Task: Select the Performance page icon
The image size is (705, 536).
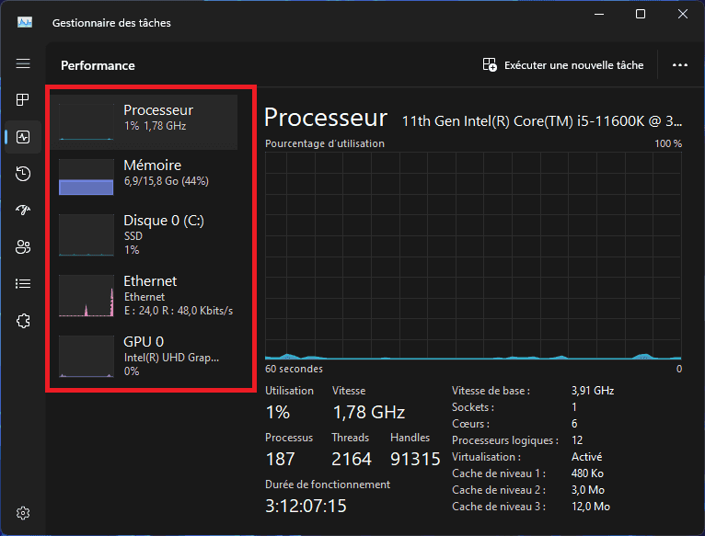Action: coord(23,137)
